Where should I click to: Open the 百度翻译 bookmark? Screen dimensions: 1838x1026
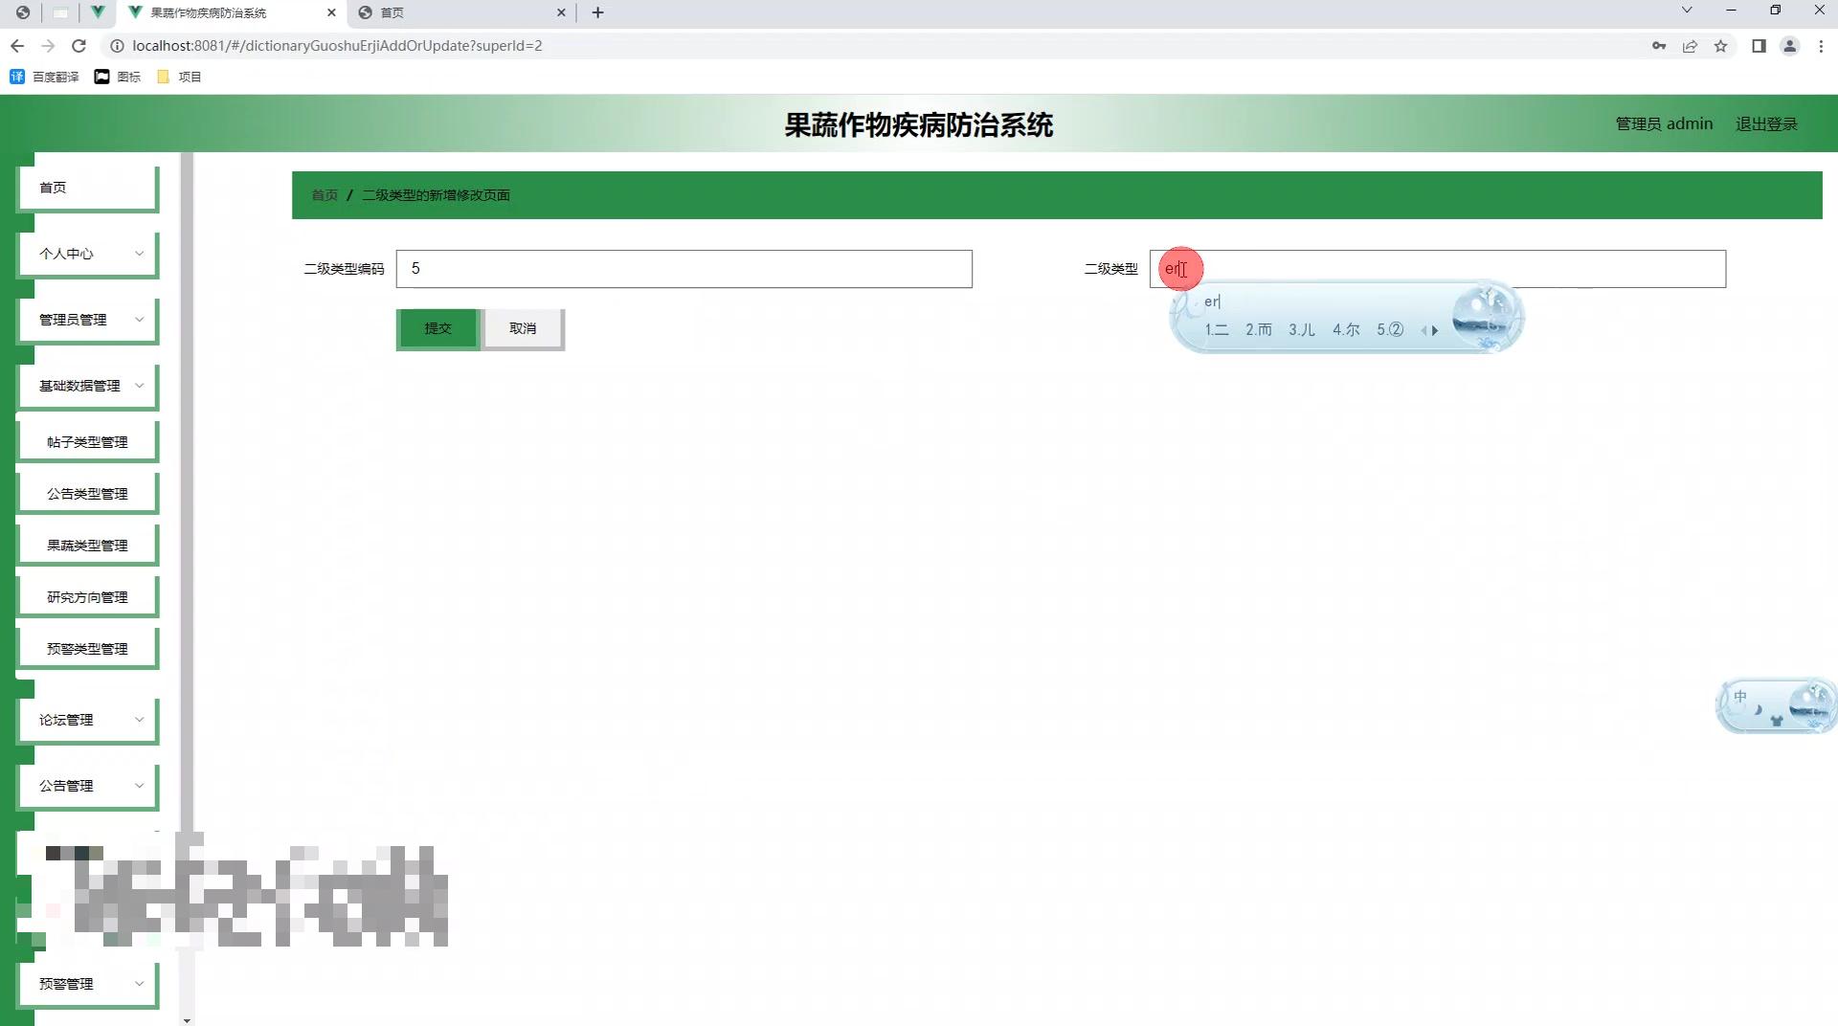pyautogui.click(x=44, y=77)
